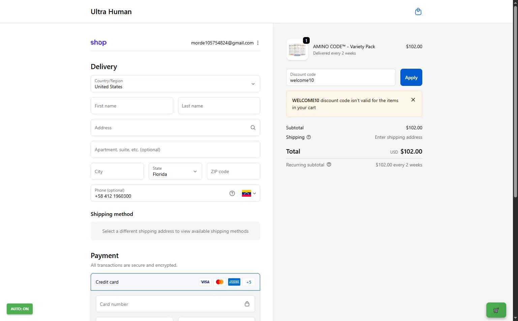Click the AMINO CODE™ - Variety Pack title
Image resolution: width=518 pixels, height=321 pixels.
(x=344, y=46)
